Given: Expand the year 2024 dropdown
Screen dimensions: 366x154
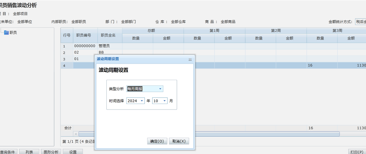Looking at the screenshot, I should (142, 101).
